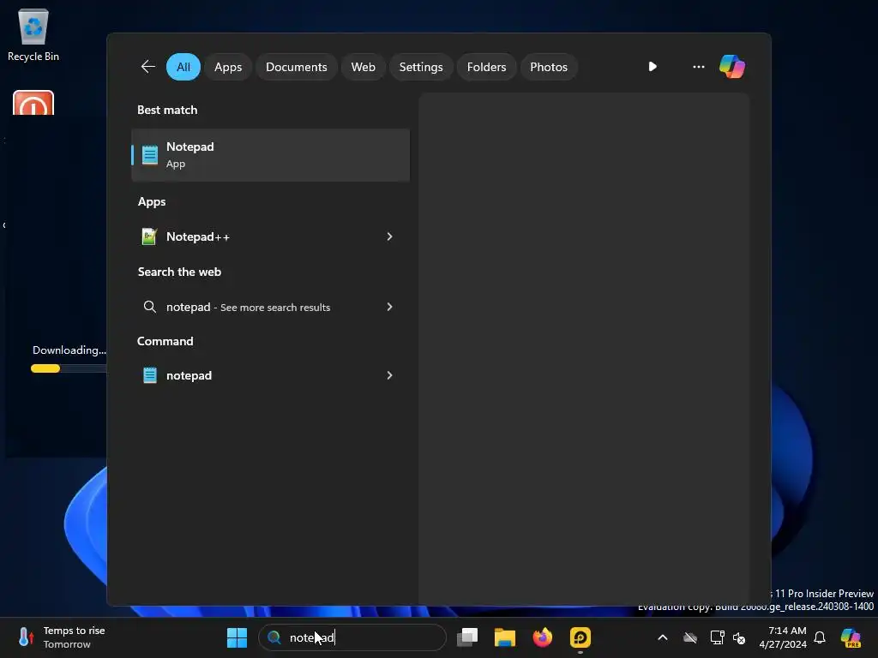878x658 pixels.
Task: Run the notepad command result
Action: coord(270,375)
